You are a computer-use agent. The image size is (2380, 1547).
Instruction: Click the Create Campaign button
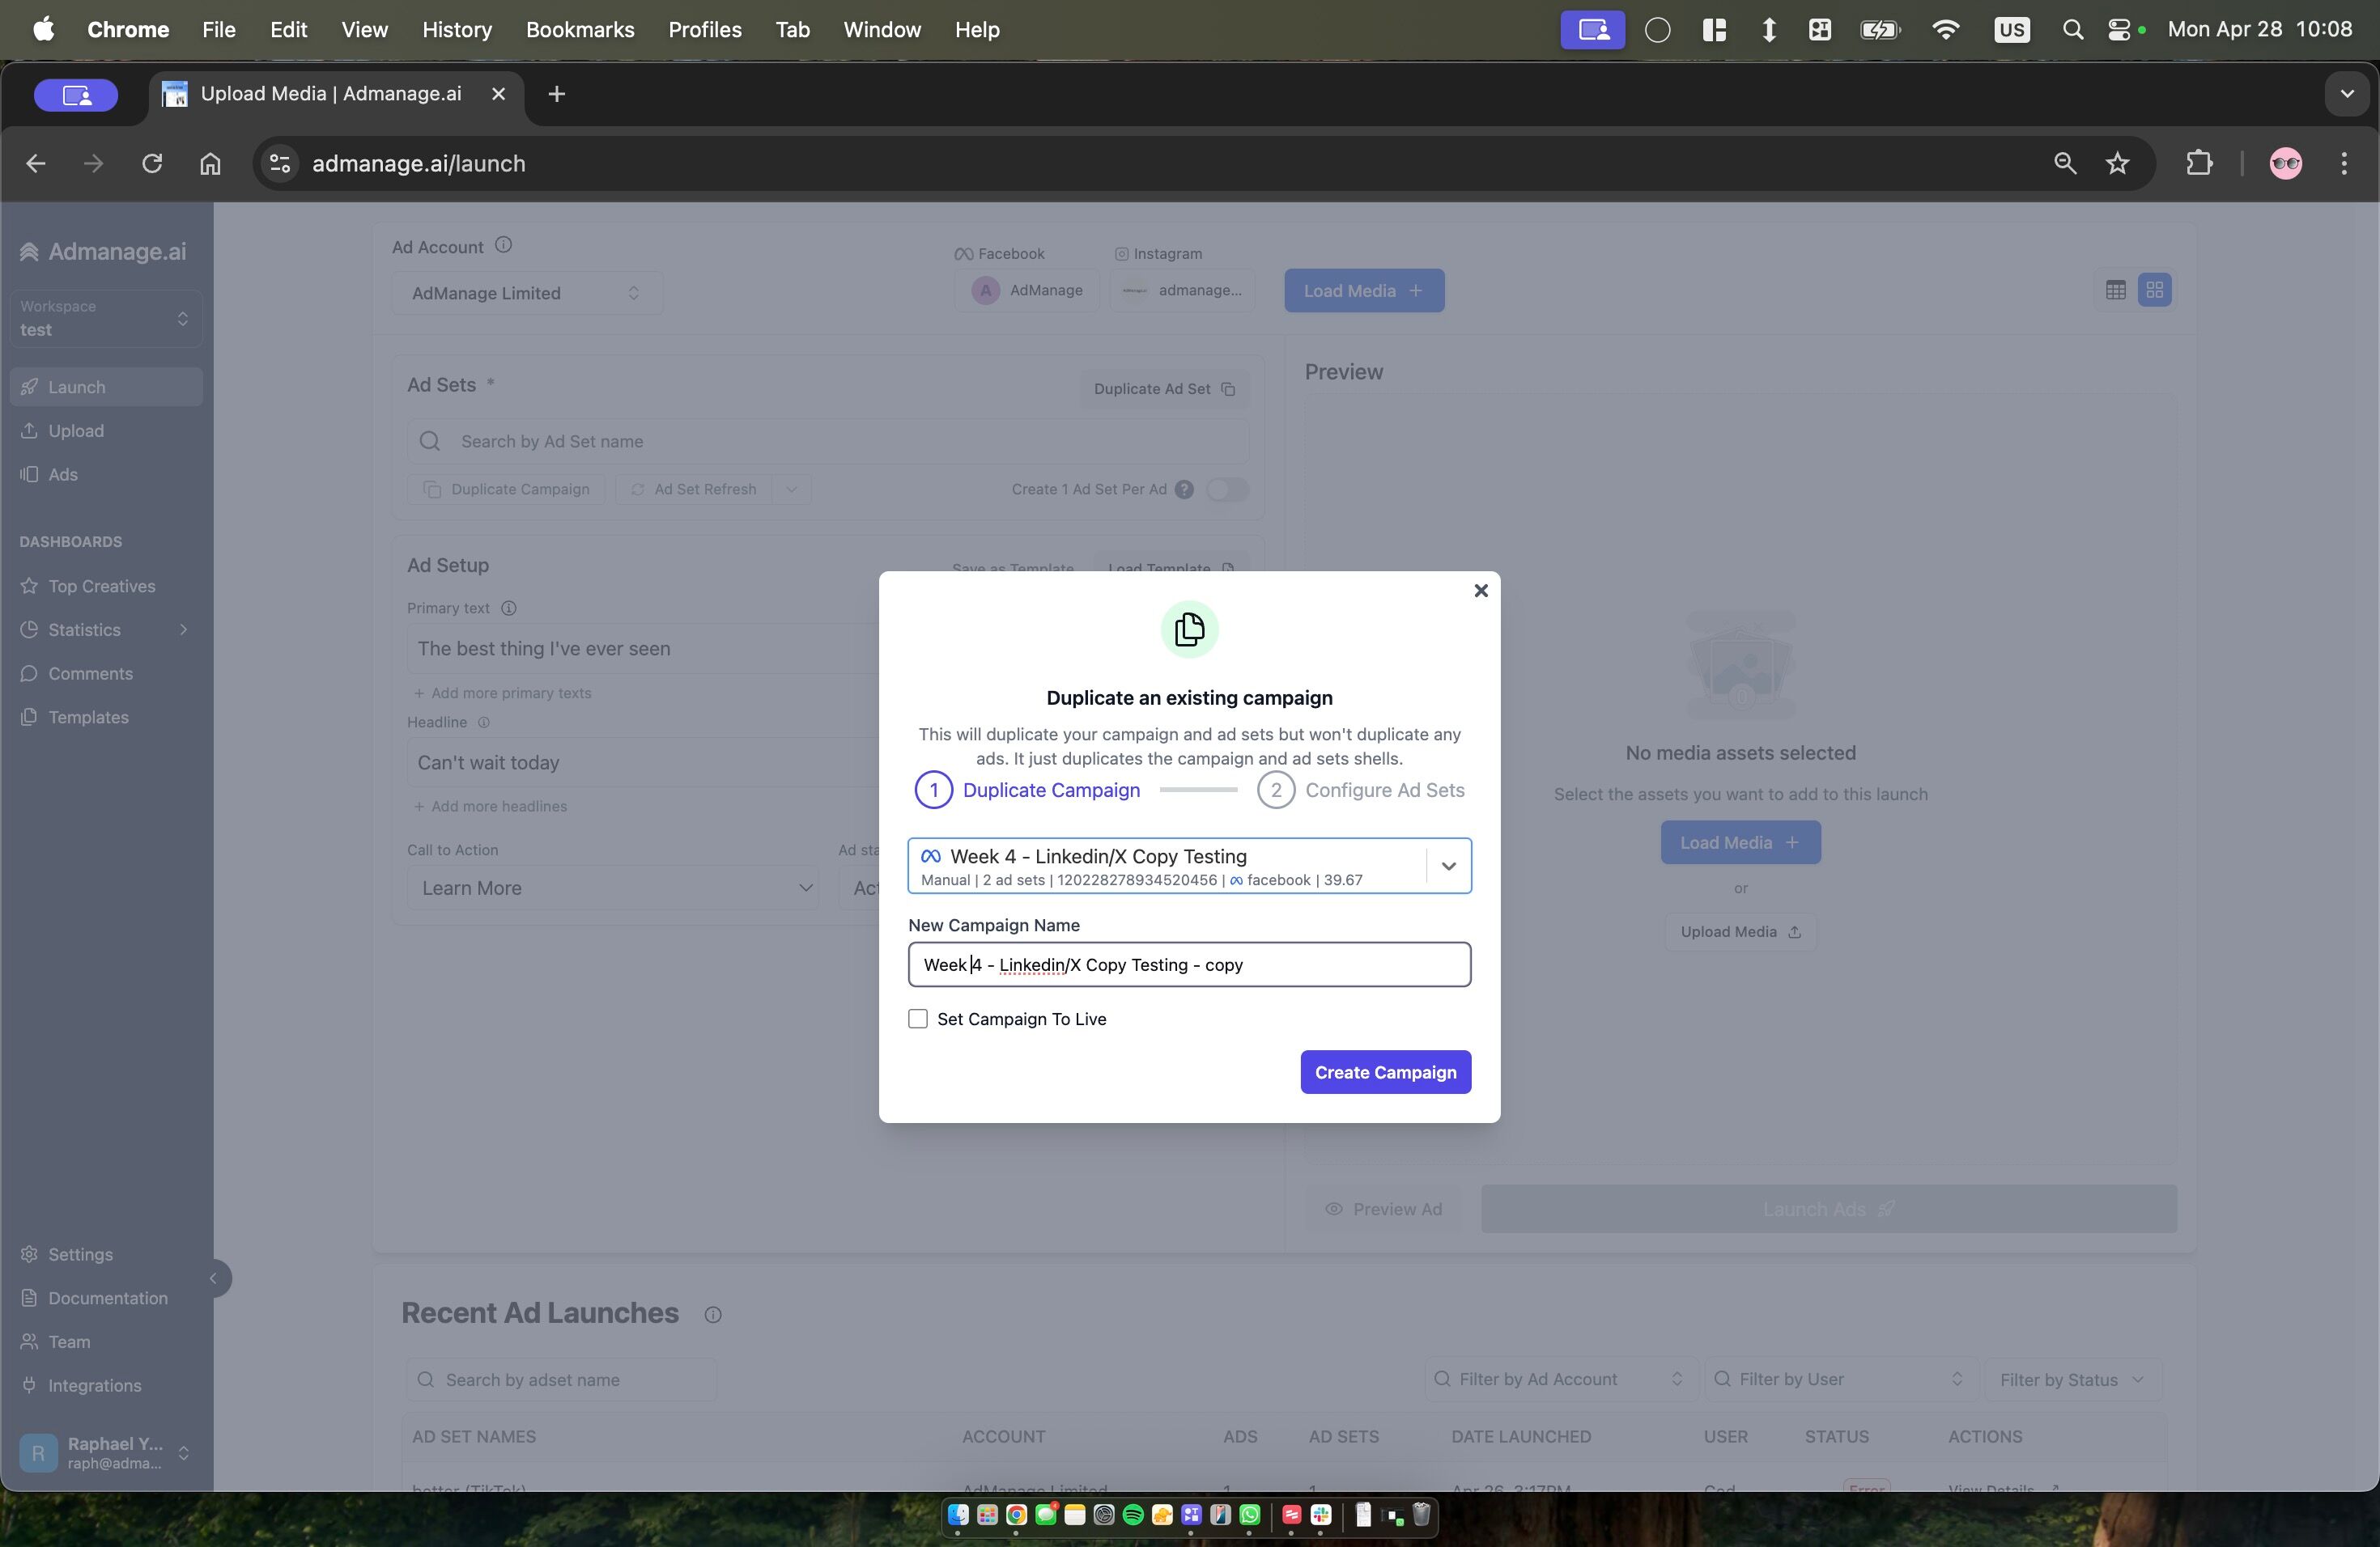pos(1385,1071)
